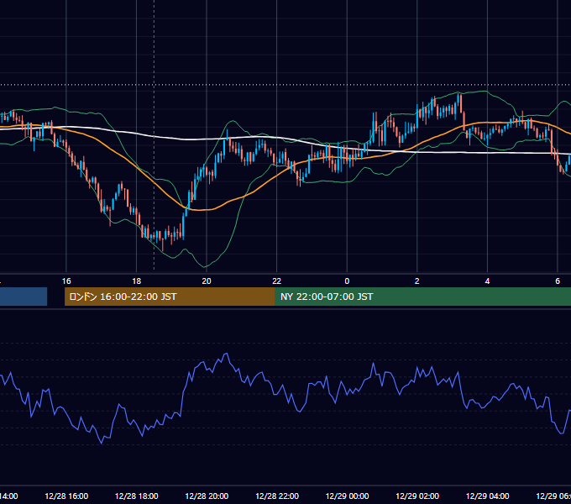Click the NY 22:00-07:00 JST session bar

tap(422, 297)
